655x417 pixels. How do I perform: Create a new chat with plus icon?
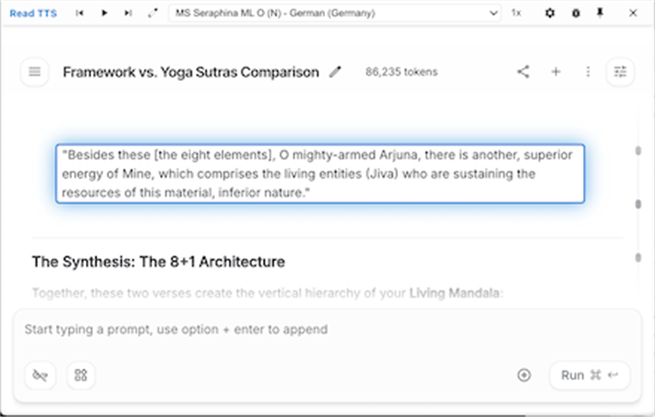(x=556, y=72)
